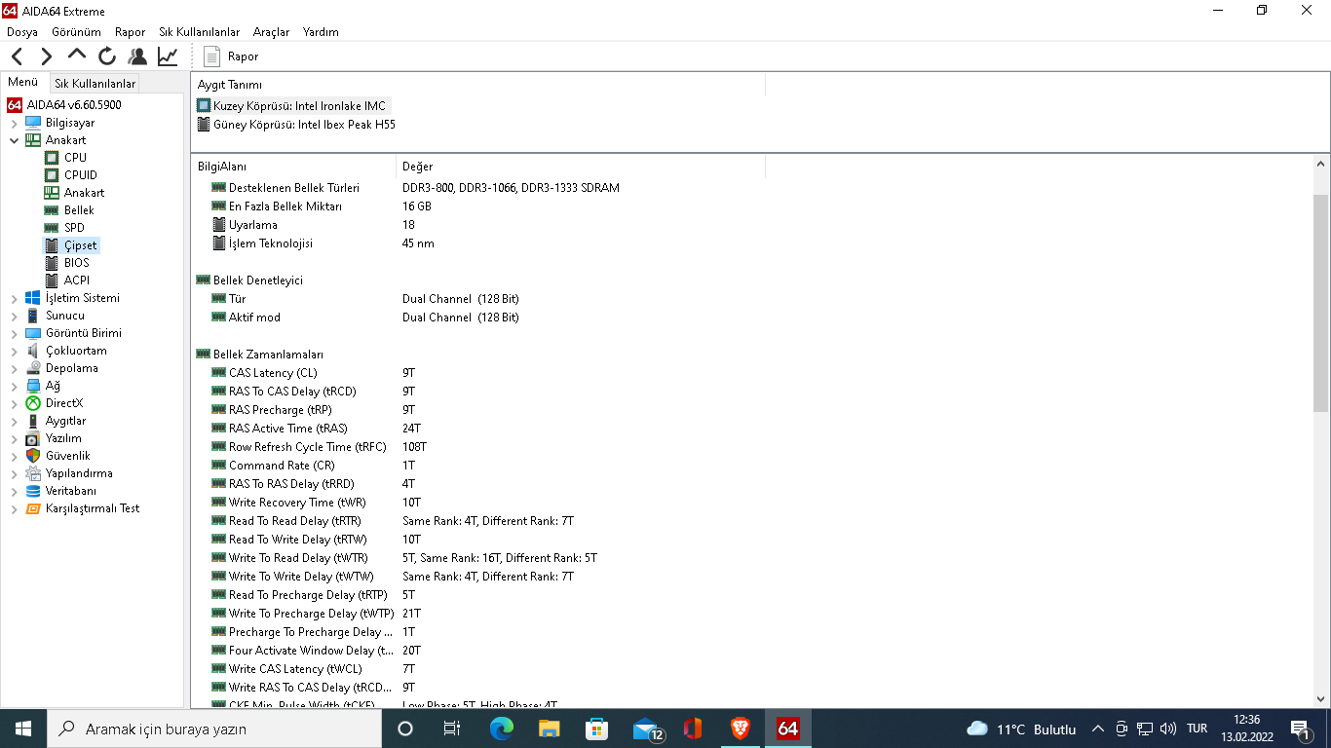Switch to the Menü tab

click(x=22, y=83)
